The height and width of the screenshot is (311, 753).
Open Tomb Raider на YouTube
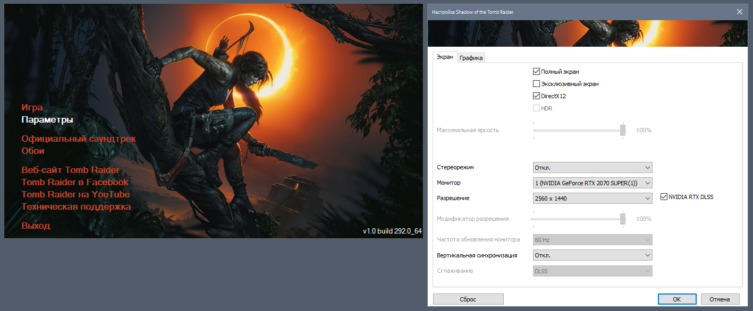pyautogui.click(x=75, y=194)
